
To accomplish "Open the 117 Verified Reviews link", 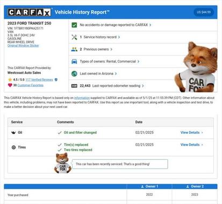I will point(39,79).
